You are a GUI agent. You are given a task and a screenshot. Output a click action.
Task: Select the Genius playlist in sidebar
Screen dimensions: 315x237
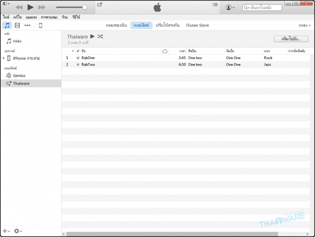click(19, 76)
